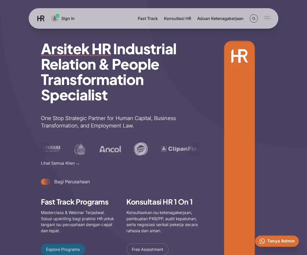Open Lihat Semua Klien link
The width and height of the screenshot is (307, 255).
point(60,163)
